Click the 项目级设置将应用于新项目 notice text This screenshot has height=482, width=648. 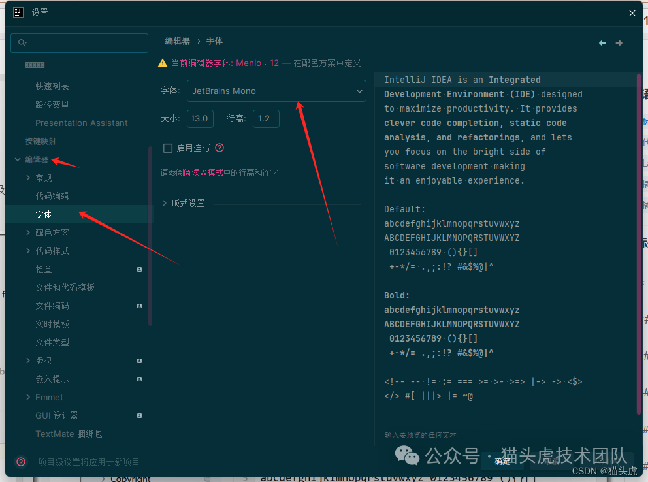pyautogui.click(x=88, y=462)
